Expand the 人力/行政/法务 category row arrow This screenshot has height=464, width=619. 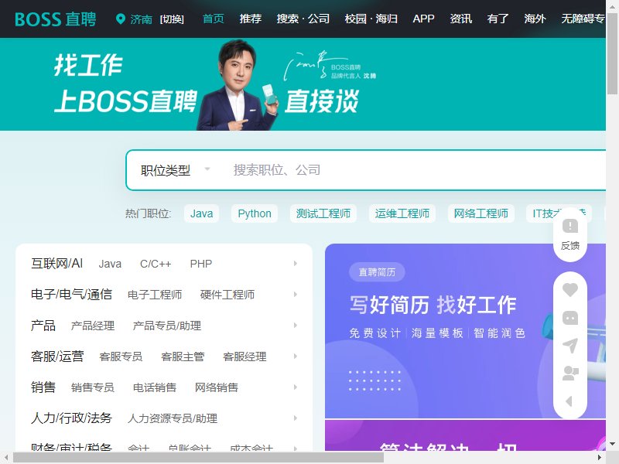tap(296, 418)
